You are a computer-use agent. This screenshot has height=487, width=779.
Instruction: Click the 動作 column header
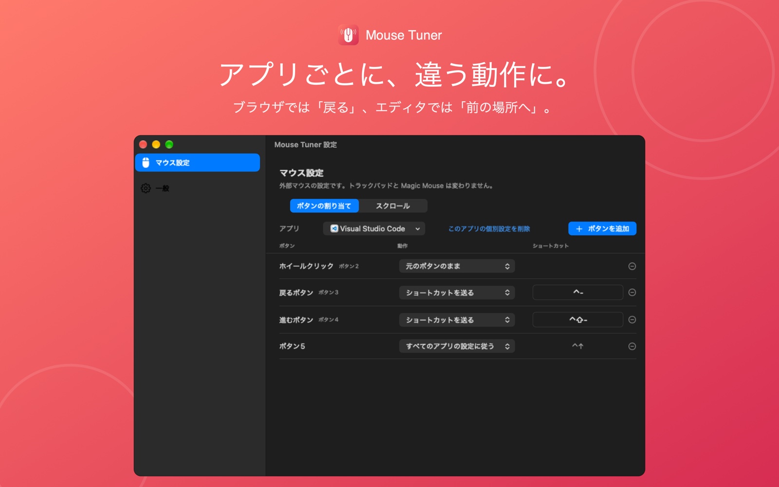coord(403,246)
